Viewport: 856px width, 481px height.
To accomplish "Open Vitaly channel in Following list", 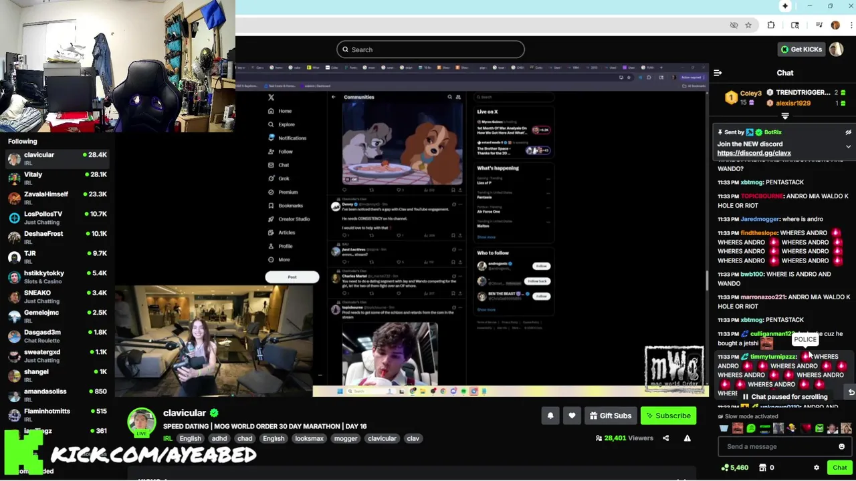I will (57, 178).
